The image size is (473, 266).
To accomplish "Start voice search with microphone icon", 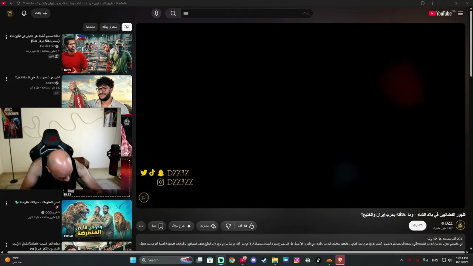I will [x=156, y=13].
